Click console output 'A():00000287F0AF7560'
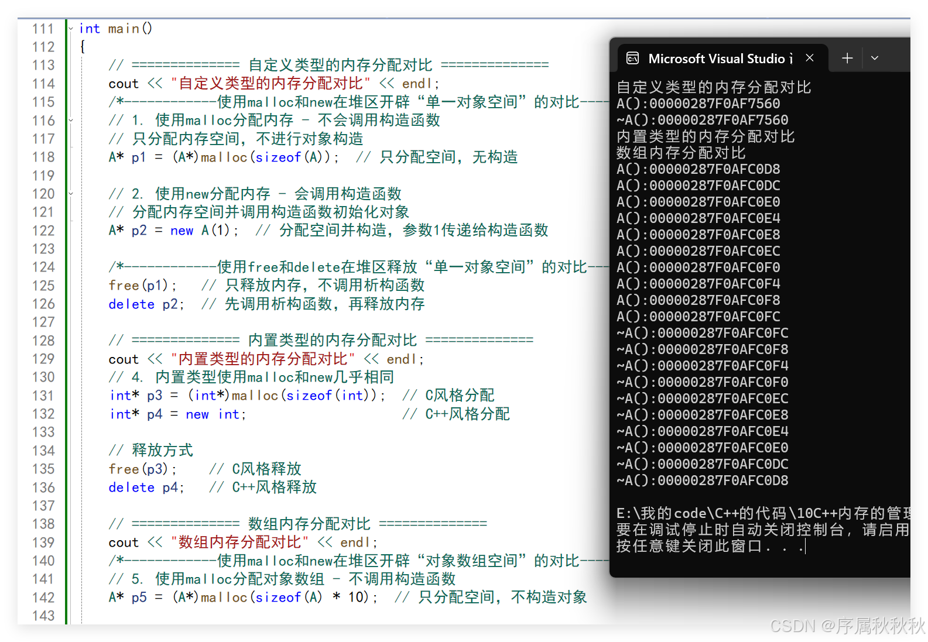 pyautogui.click(x=698, y=104)
